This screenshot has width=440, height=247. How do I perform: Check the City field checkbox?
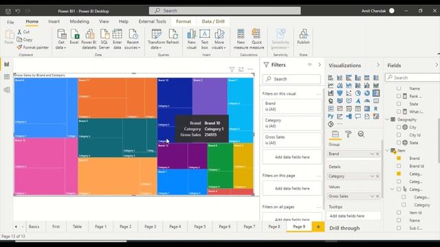click(399, 127)
